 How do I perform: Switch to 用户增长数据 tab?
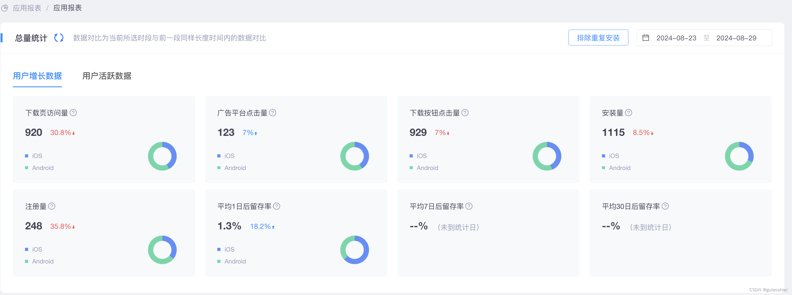tap(37, 76)
